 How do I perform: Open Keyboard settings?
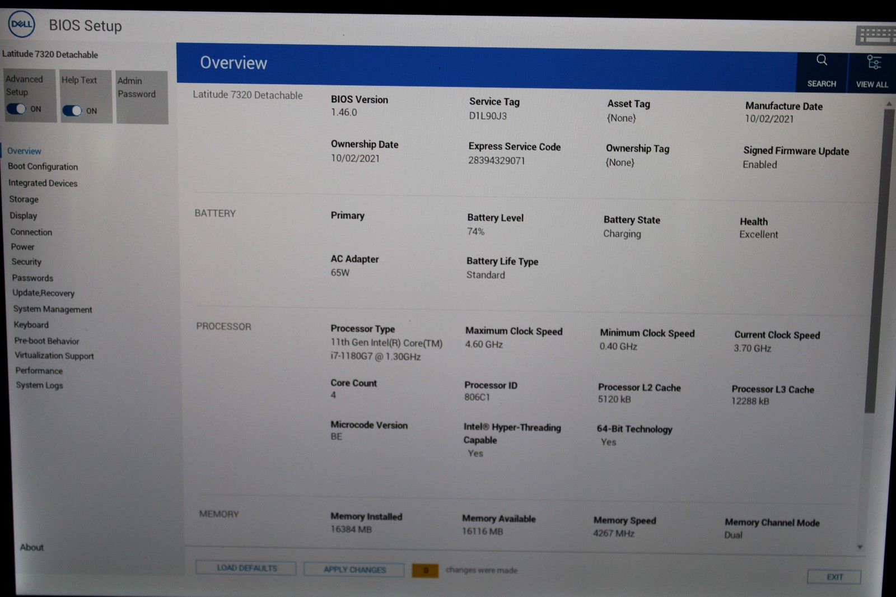point(31,325)
